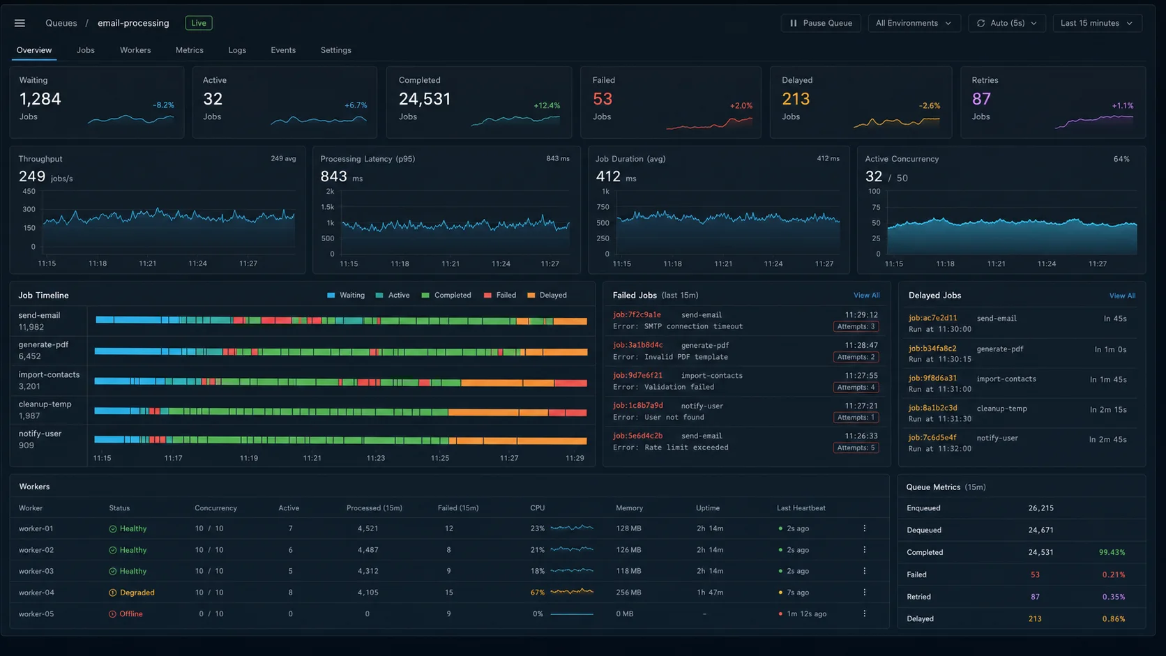The image size is (1166, 656).
Task: Click the Retries card sparkline
Action: [1094, 122]
